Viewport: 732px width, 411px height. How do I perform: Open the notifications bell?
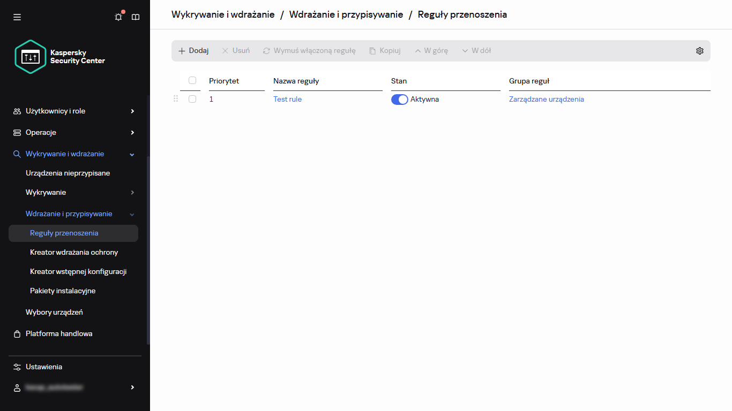point(118,17)
